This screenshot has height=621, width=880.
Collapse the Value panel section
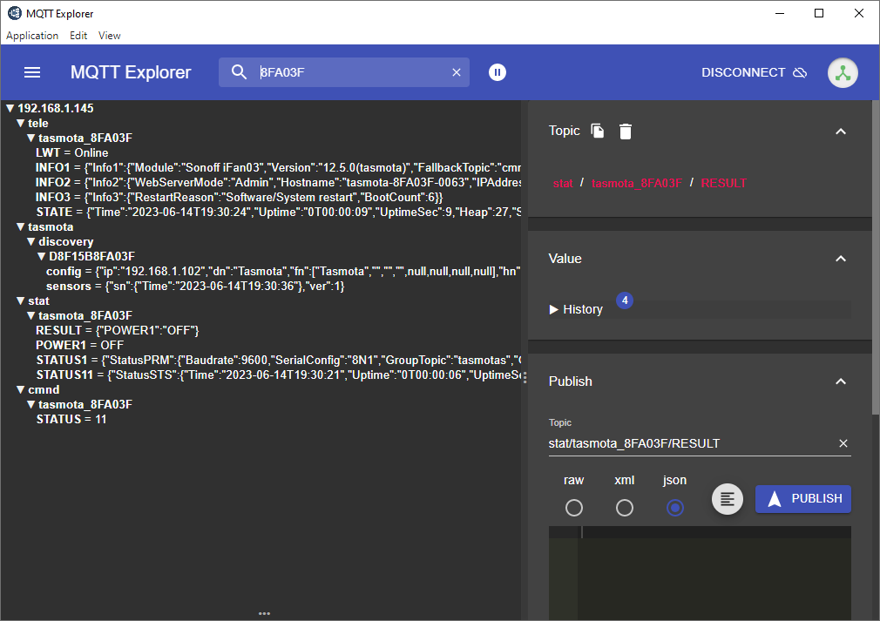[x=840, y=259]
